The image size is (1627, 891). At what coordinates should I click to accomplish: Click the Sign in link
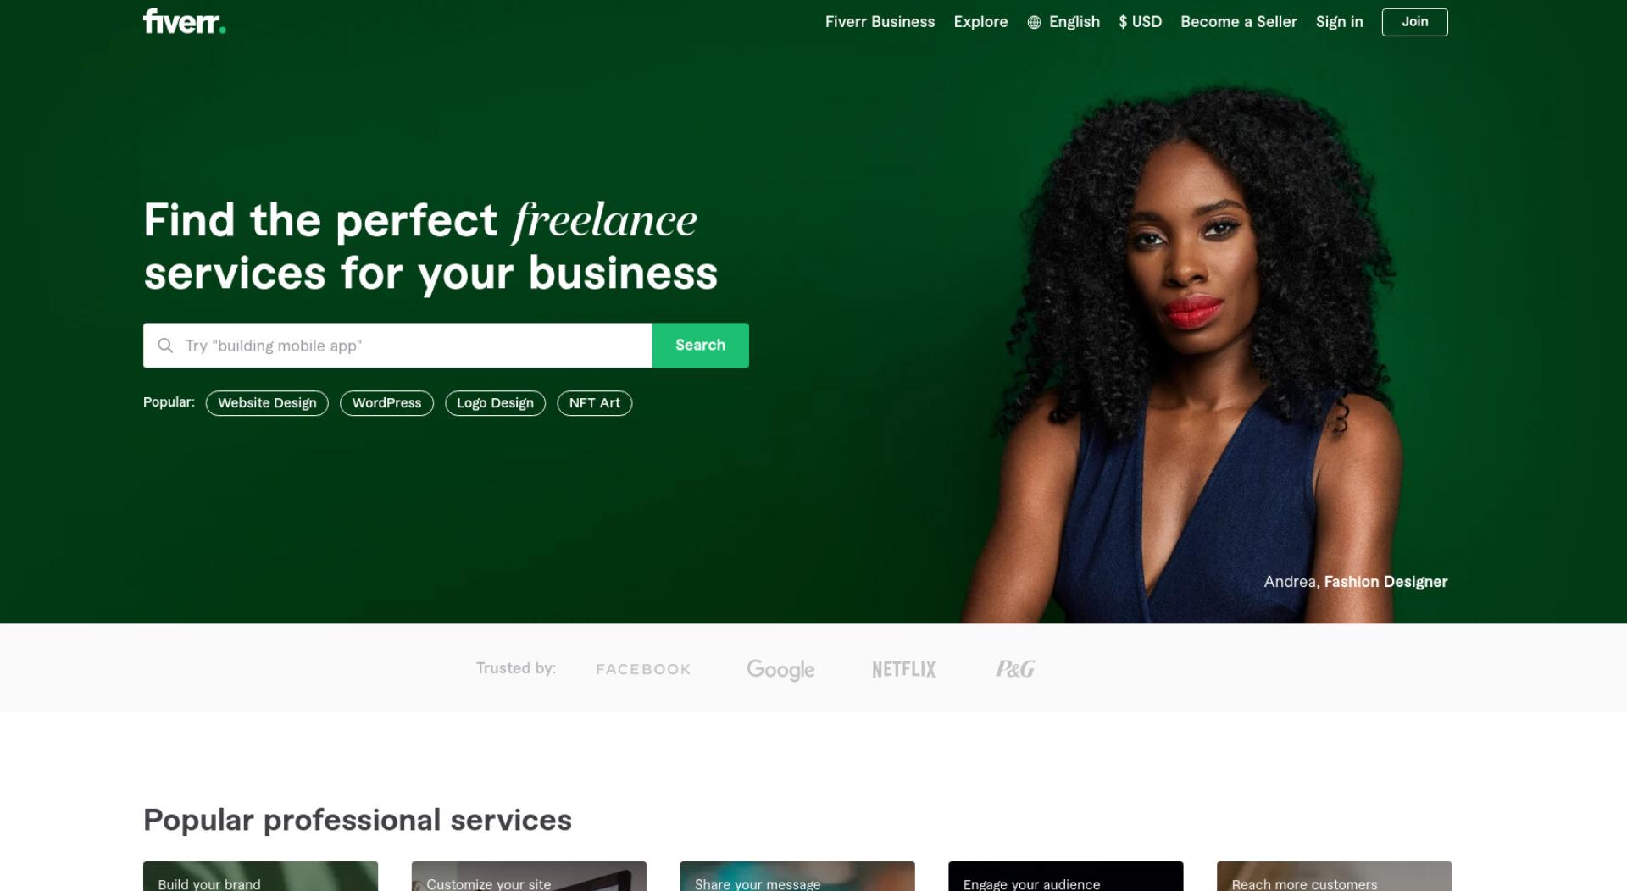(x=1339, y=22)
